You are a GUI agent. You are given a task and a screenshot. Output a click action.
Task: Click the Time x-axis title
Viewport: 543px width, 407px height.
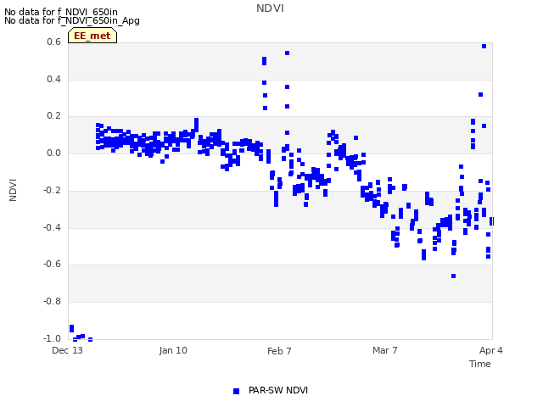(x=480, y=364)
